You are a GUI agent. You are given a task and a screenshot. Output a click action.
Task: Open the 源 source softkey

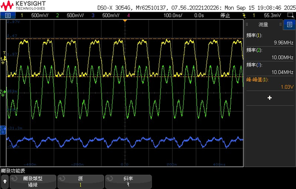[80, 182]
